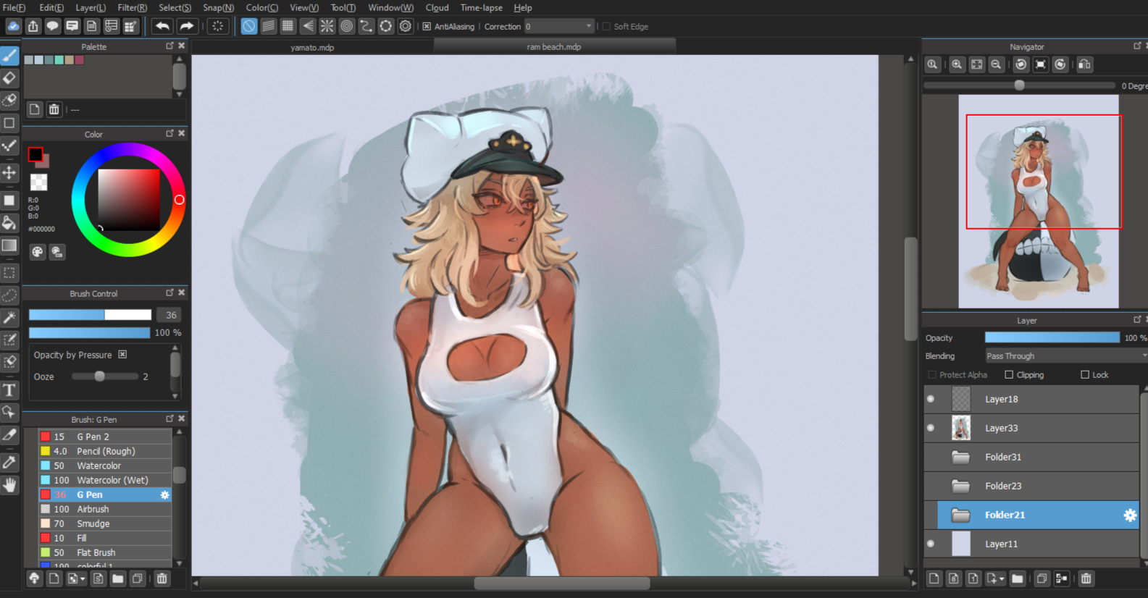Switch to the yamato.mdp tab
This screenshot has height=598, width=1148.
pos(312,47)
